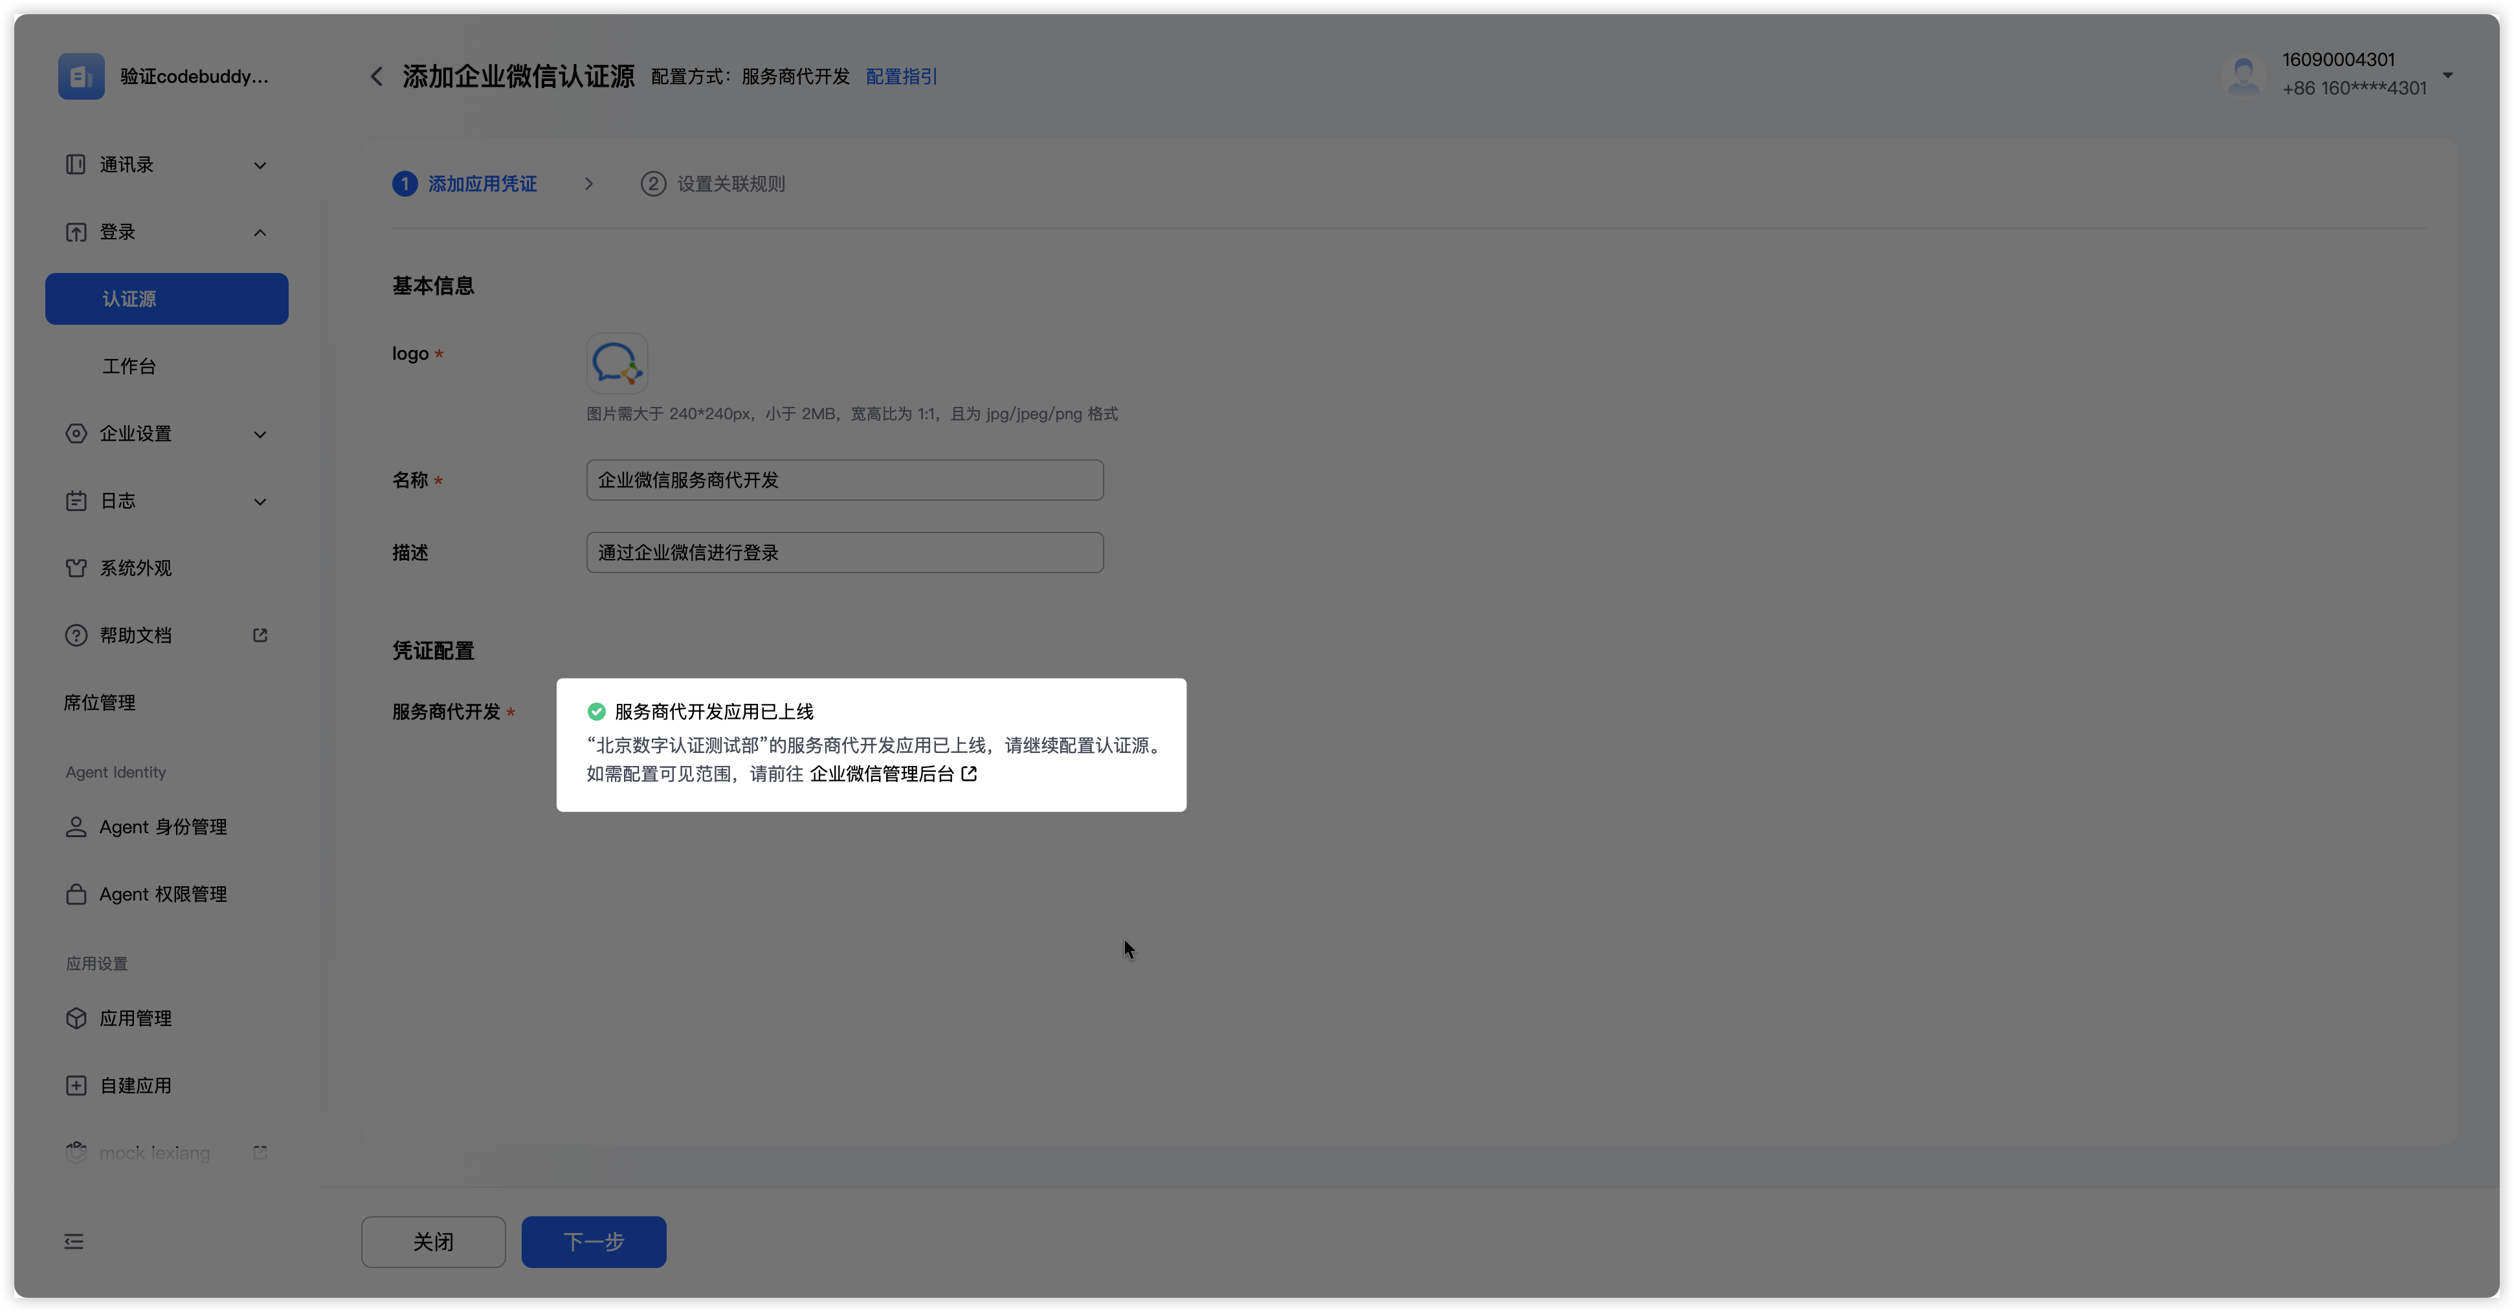Click the 关闭 button
Viewport: 2514px width, 1312px height.
pos(433,1241)
